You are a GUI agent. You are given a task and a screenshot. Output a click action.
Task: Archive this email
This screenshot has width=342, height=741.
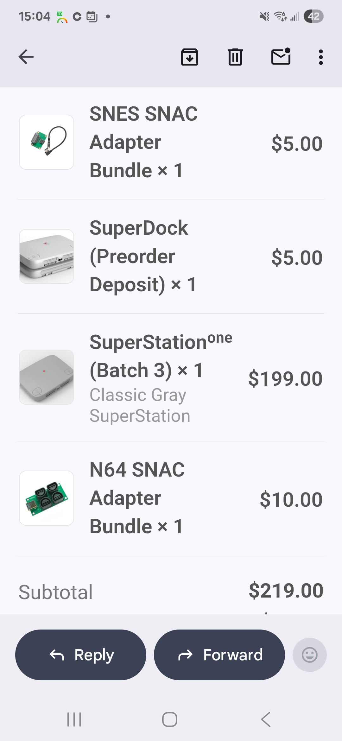189,57
